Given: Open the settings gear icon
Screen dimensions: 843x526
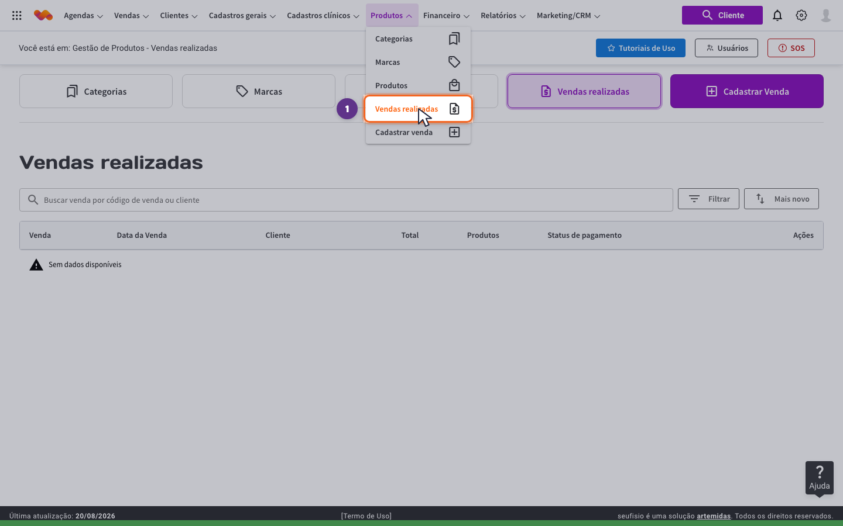Looking at the screenshot, I should pyautogui.click(x=801, y=16).
